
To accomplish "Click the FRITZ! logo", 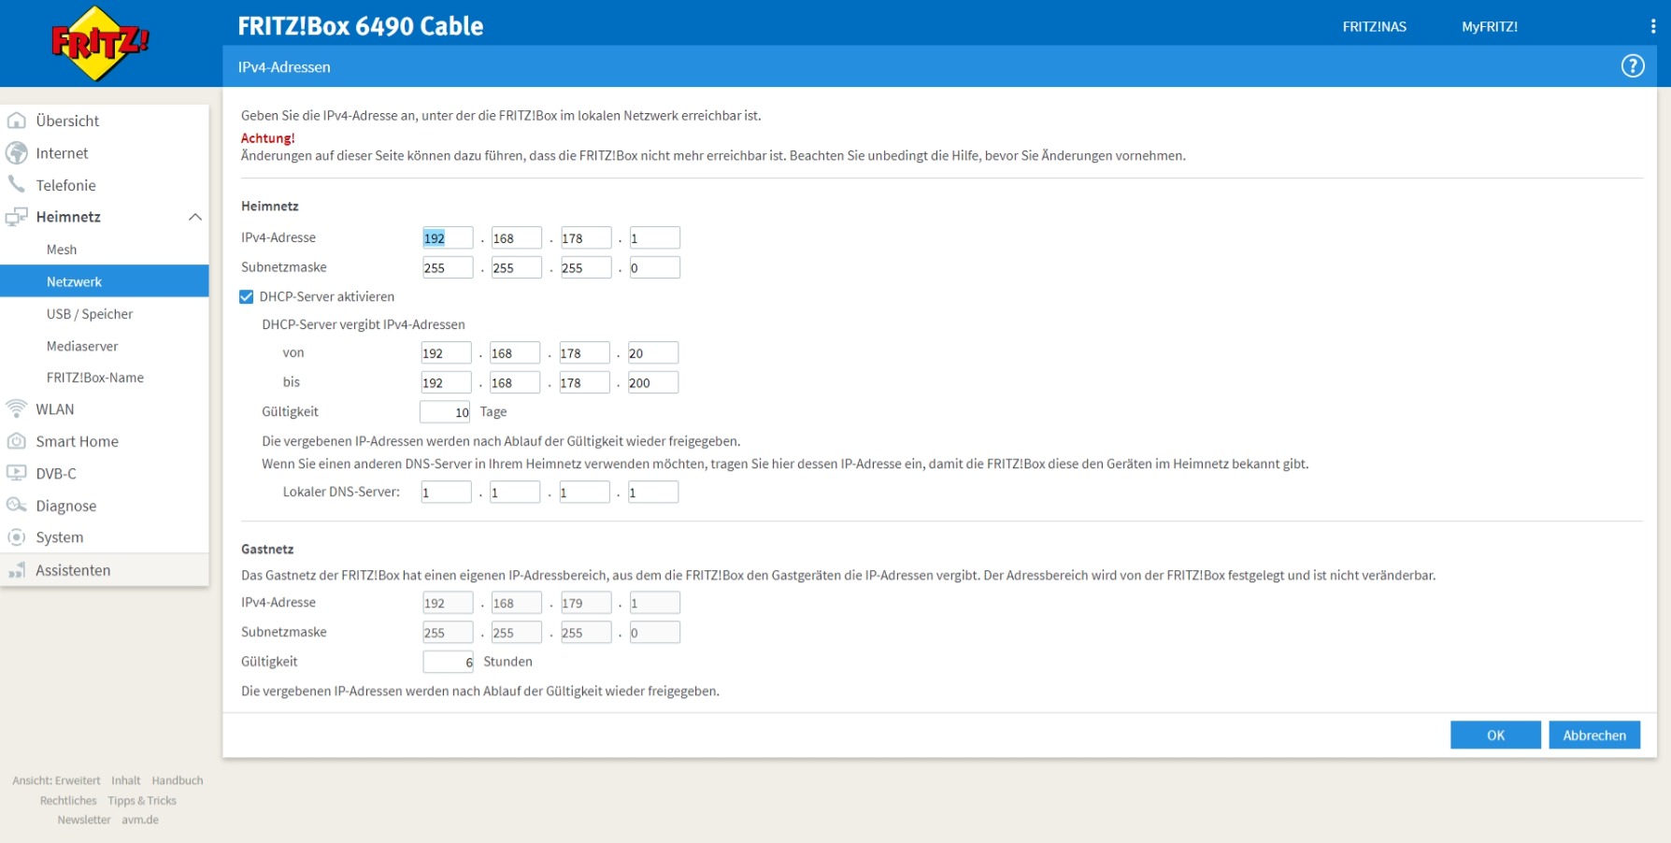I will click(x=99, y=43).
